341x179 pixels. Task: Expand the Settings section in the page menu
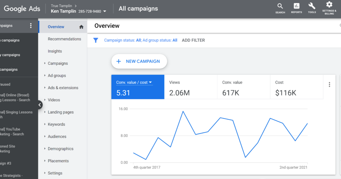45,173
